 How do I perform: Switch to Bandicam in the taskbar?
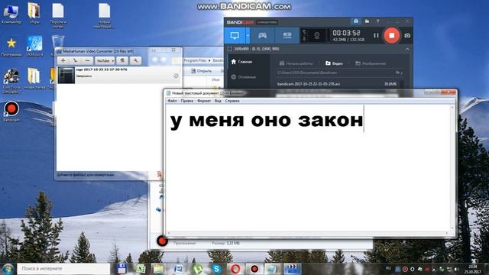(254, 268)
